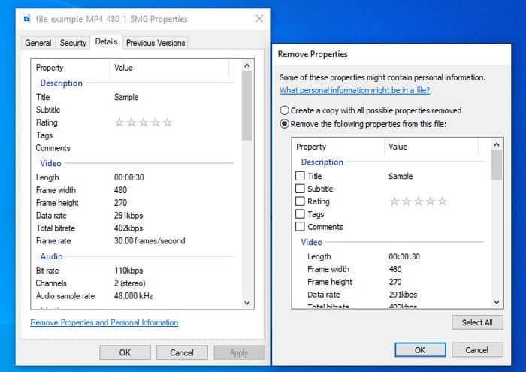Select Length value 00:00:30 in Details tab
The image size is (526, 372).
click(x=128, y=177)
